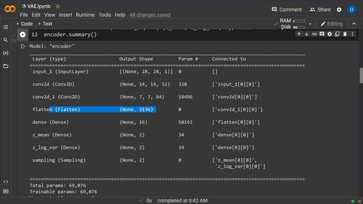Open the Tools menu
This screenshot has width=363, height=204.
pos(104,15)
